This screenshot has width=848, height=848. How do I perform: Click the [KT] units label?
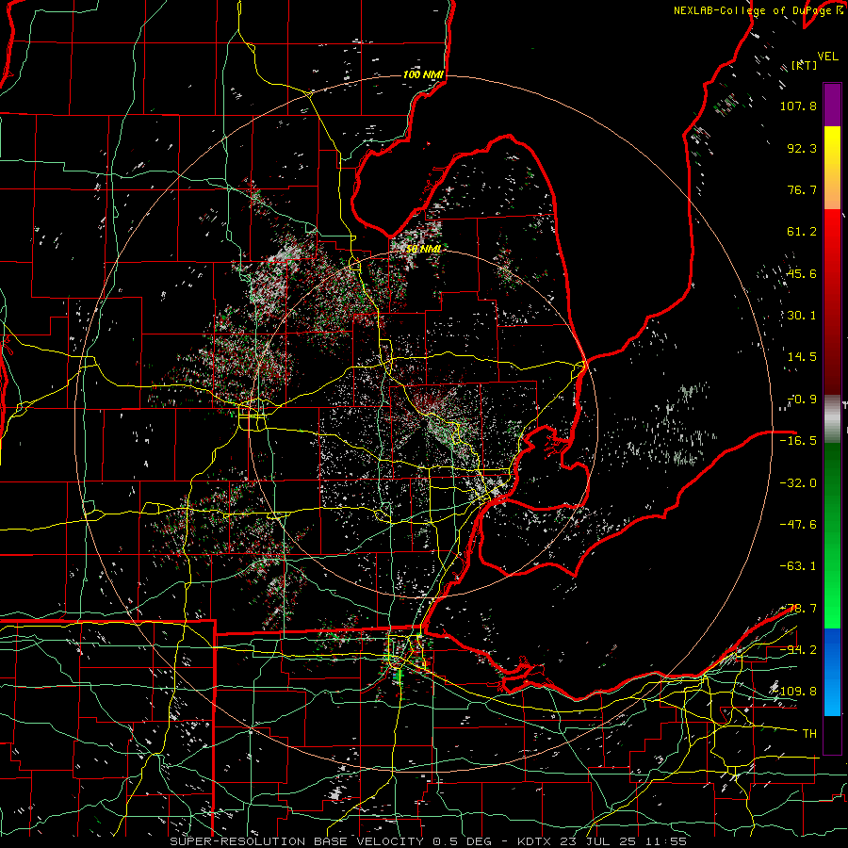coord(804,65)
